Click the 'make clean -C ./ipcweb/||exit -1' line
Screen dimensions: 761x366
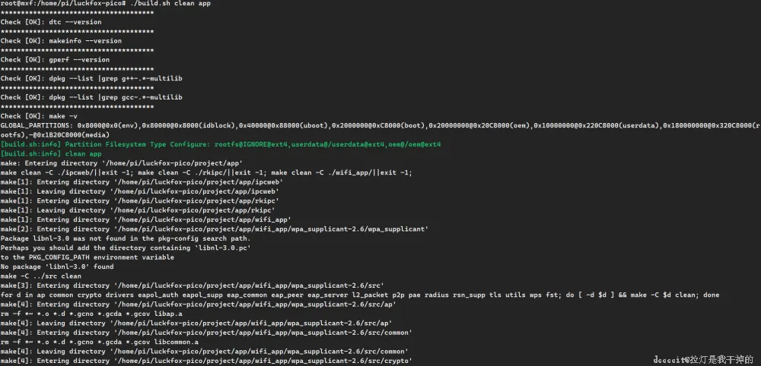pos(206,172)
